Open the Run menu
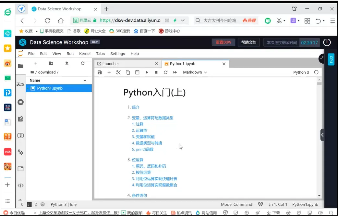338x216 pixels. (x=70, y=54)
